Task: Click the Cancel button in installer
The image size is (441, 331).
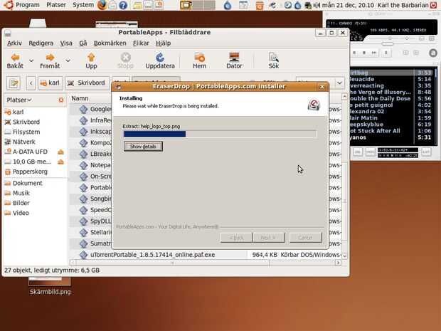Action: [305, 238]
